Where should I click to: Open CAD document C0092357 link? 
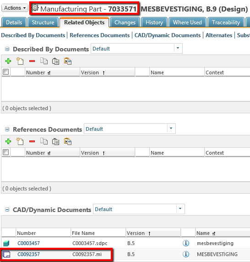28,254
